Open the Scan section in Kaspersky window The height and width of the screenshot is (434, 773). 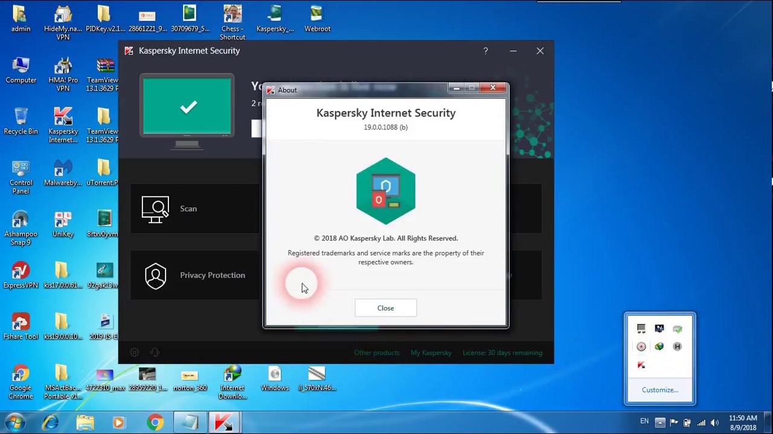(x=194, y=209)
